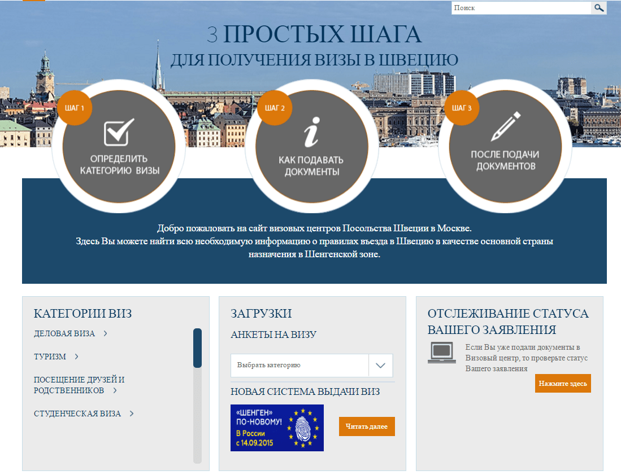Viewport: 621px width, 475px height.
Task: Click inside the Поиск search field
Action: [x=520, y=8]
